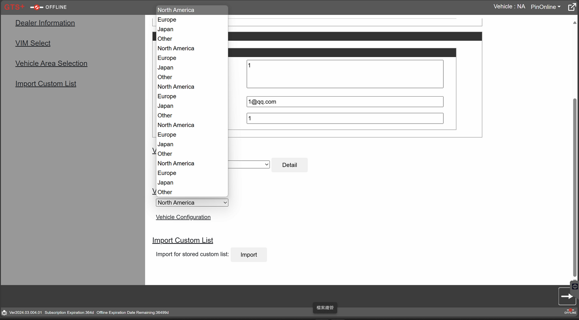
Task: Click the TeamViewer side panel icon
Action: (575, 286)
